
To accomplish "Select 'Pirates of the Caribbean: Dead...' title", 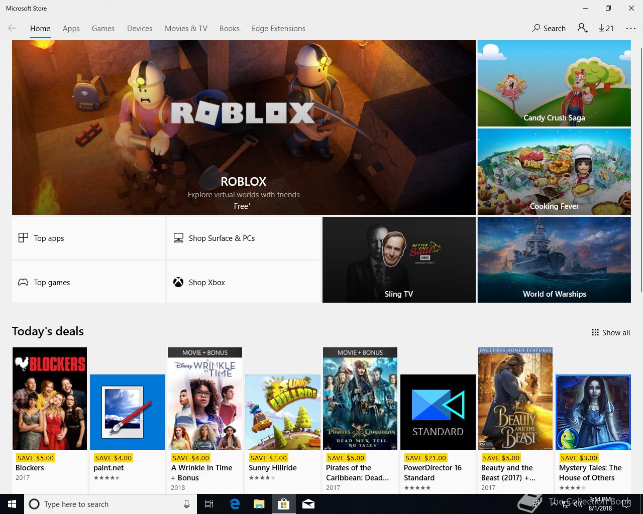I will pos(357,473).
